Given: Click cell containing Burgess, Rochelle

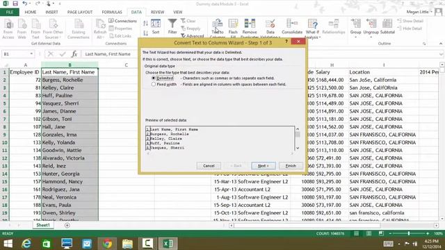Looking at the screenshot, I should [x=70, y=80].
